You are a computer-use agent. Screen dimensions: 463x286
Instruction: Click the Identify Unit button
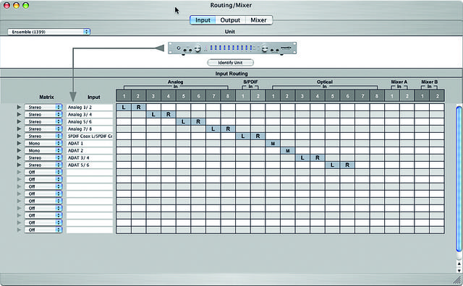pyautogui.click(x=230, y=63)
